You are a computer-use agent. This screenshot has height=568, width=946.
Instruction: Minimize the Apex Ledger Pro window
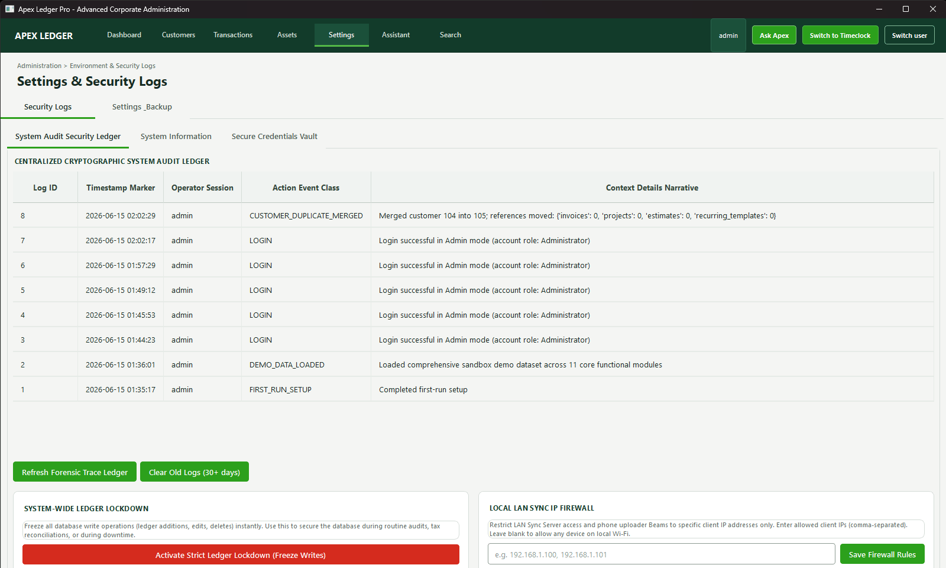pyautogui.click(x=879, y=9)
